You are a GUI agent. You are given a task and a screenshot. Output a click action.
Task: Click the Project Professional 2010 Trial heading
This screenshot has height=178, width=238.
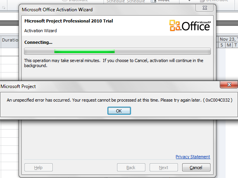coord(69,21)
